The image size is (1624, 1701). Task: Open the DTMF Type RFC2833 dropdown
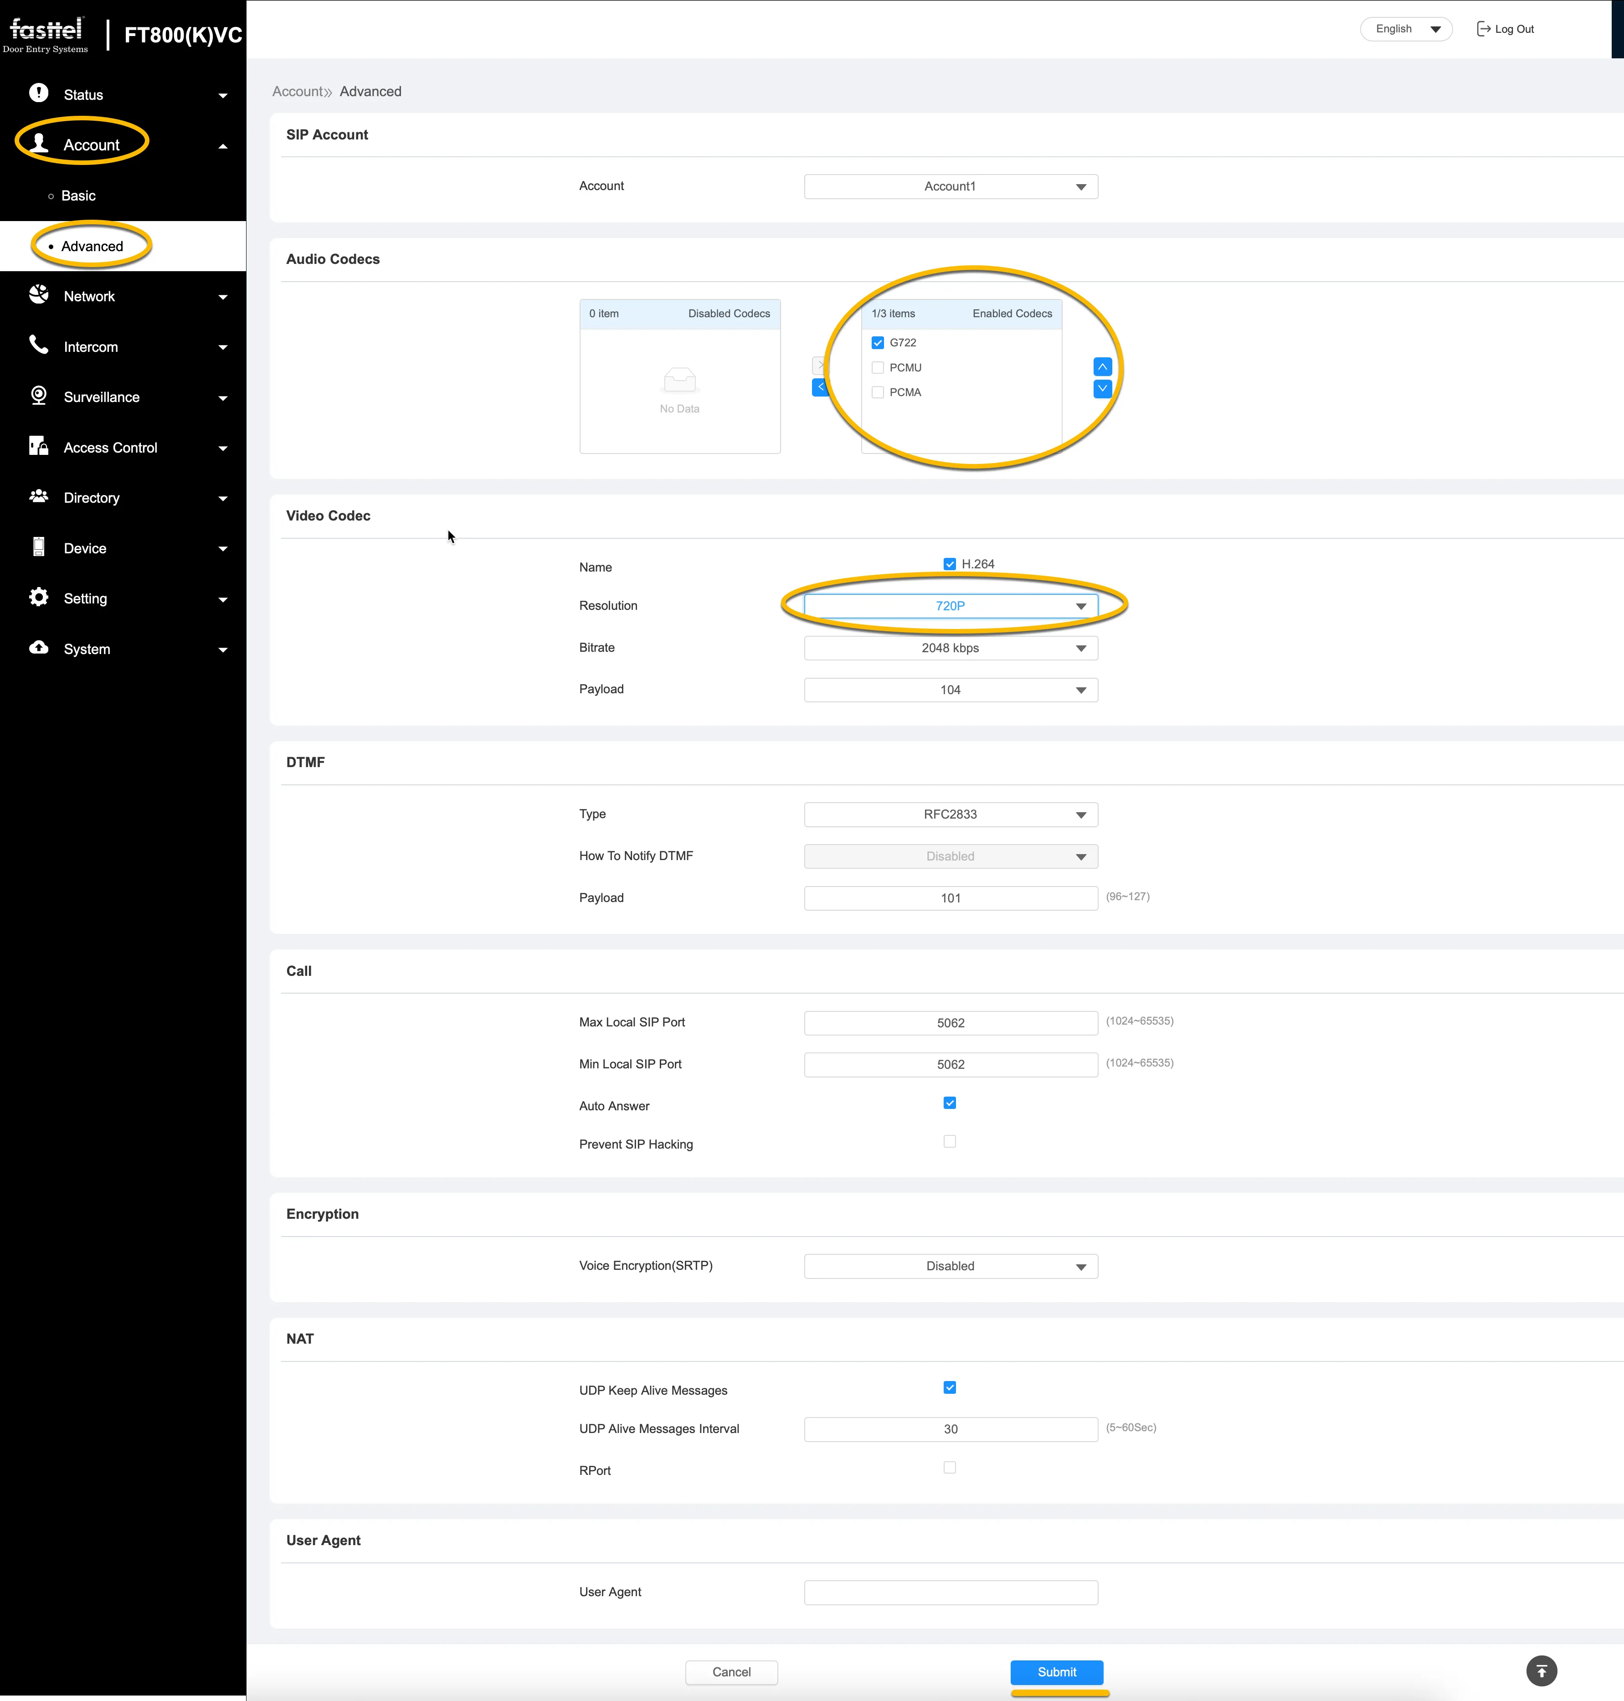[x=951, y=814]
